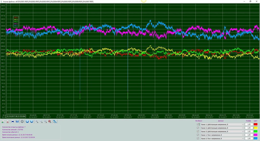Zoom to selection area magnifier icon
The height and width of the screenshot is (141, 260).
(45, 121)
